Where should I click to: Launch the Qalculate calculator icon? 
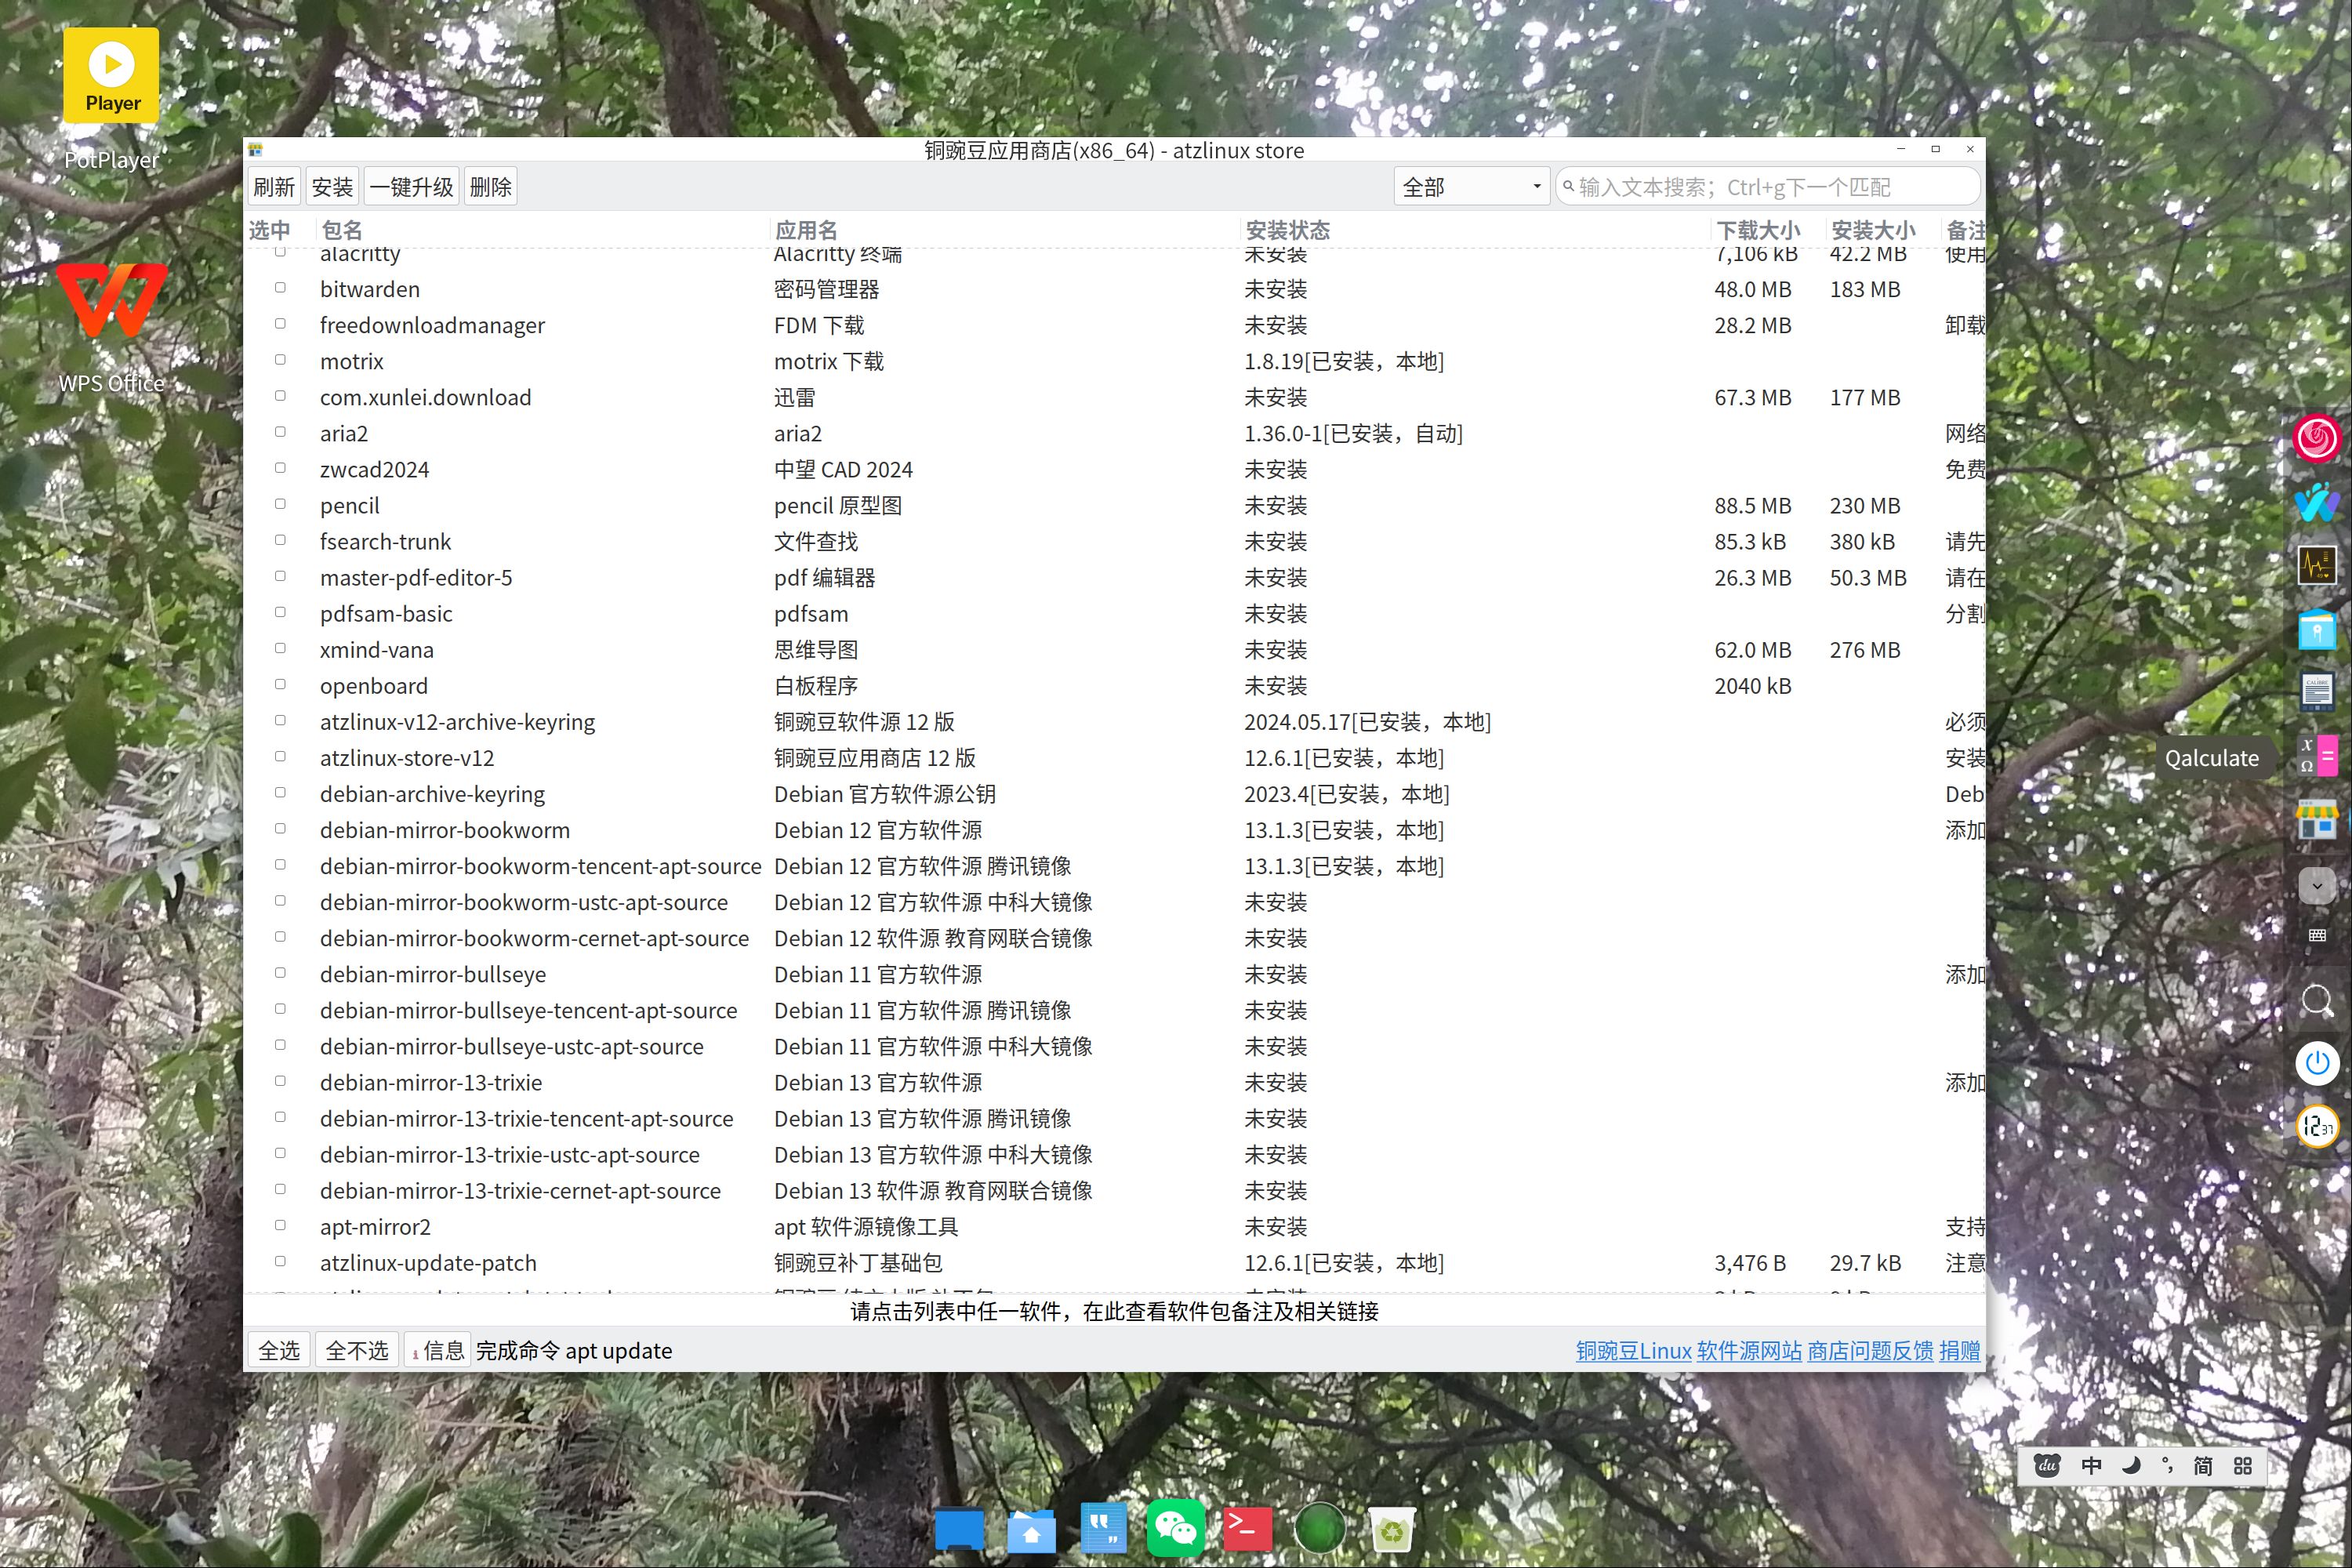point(2316,757)
